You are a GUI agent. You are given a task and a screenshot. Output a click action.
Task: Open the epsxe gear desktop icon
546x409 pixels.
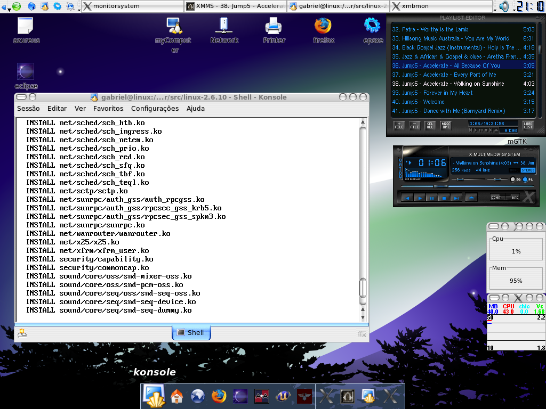[373, 30]
